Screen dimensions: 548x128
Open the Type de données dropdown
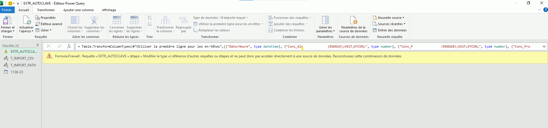point(220,18)
